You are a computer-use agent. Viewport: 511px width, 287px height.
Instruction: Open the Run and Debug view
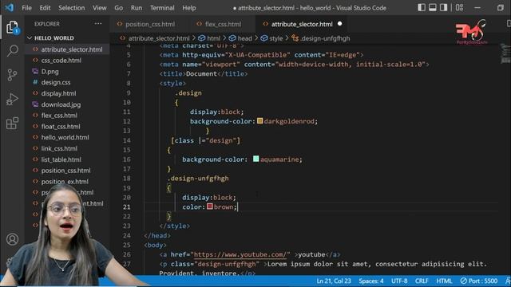tap(13, 99)
